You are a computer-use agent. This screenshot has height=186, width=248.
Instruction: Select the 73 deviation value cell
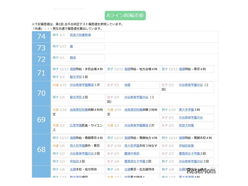[x=41, y=48]
